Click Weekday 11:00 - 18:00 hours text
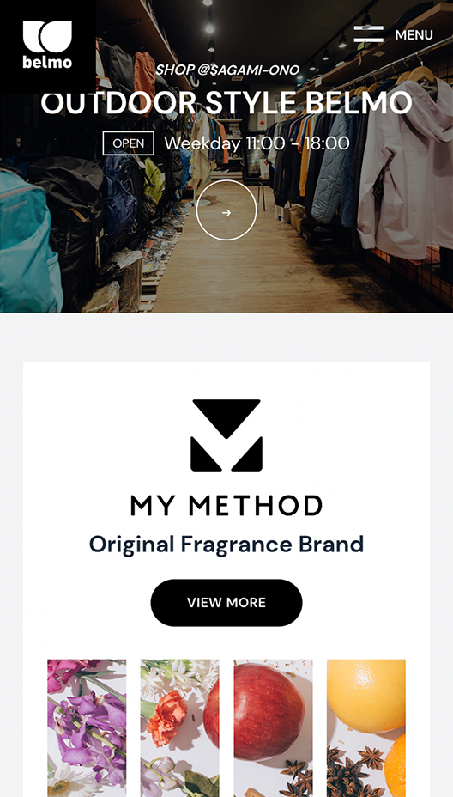The width and height of the screenshot is (453, 797). click(257, 143)
